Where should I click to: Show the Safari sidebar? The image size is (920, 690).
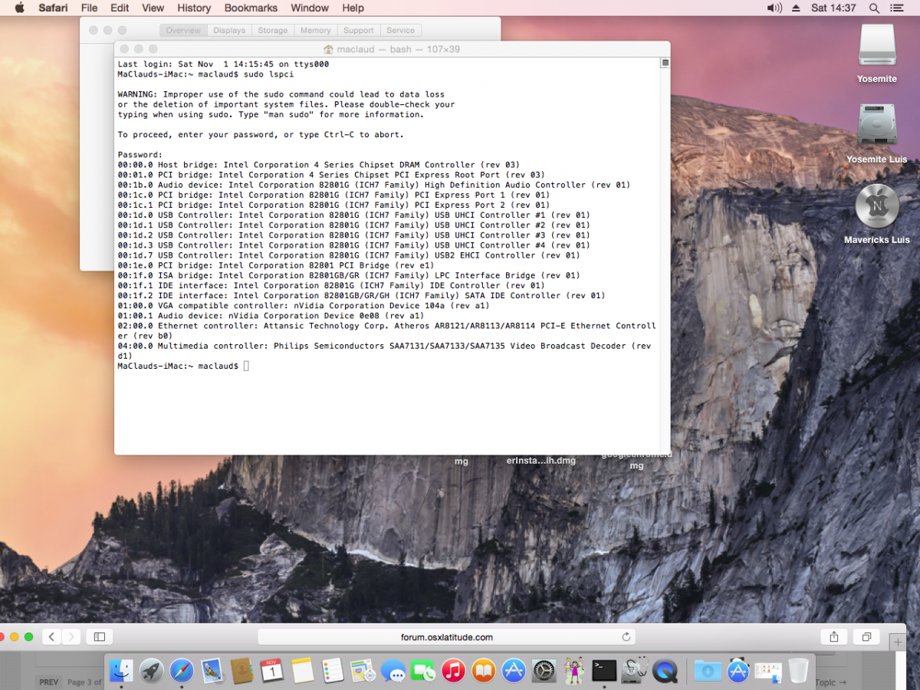[x=99, y=636]
